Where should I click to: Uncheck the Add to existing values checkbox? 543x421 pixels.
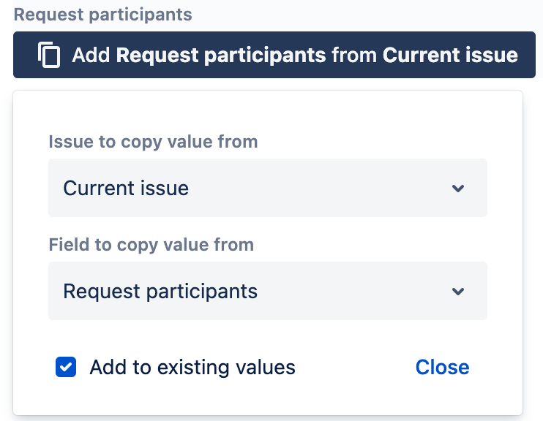click(x=66, y=367)
